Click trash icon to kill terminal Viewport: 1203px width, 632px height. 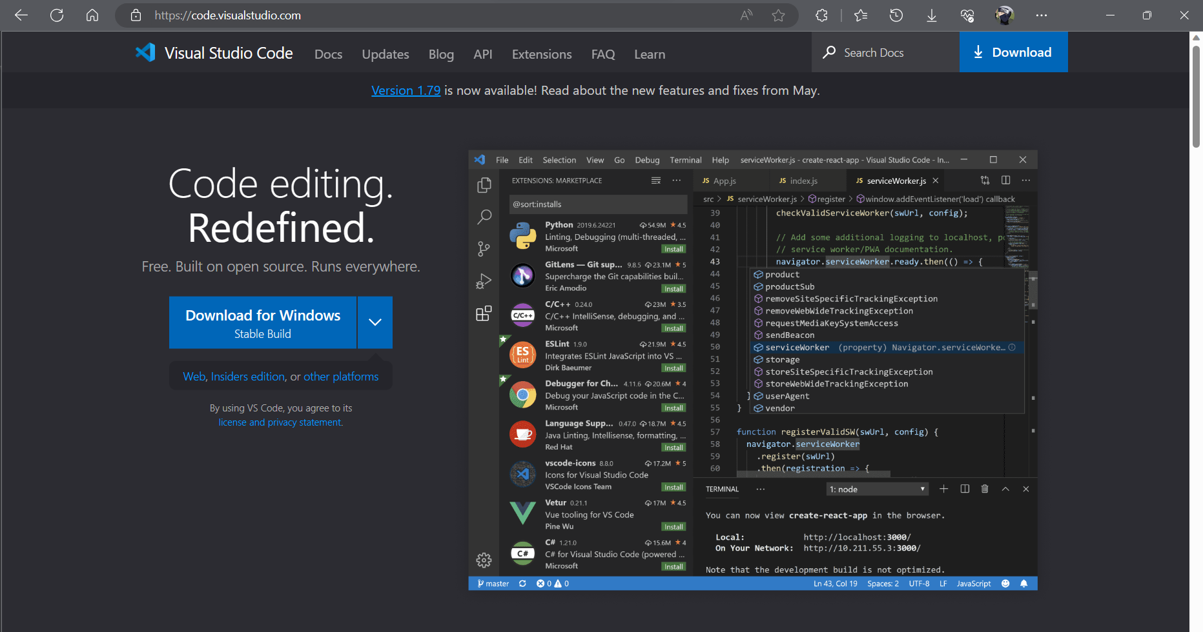click(985, 489)
